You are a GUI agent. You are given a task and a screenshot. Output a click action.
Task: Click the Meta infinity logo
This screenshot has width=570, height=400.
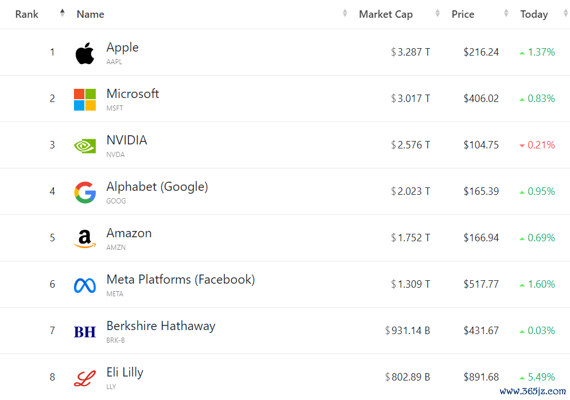point(85,285)
